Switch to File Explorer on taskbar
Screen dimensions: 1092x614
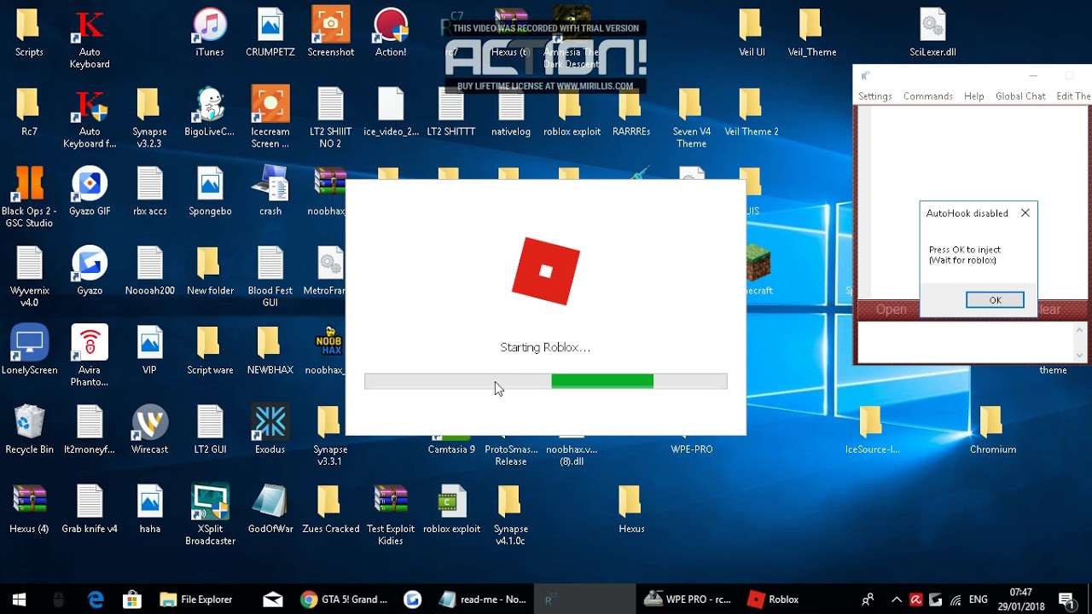[196, 600]
